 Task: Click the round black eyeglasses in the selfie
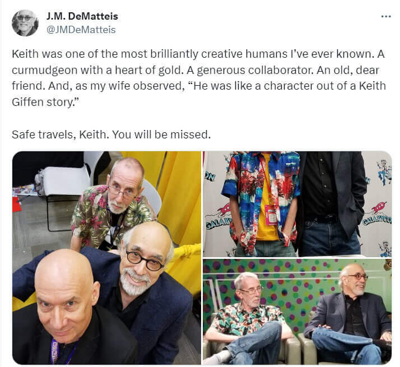click(145, 261)
